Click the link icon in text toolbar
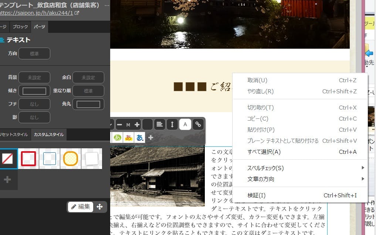 (198, 124)
